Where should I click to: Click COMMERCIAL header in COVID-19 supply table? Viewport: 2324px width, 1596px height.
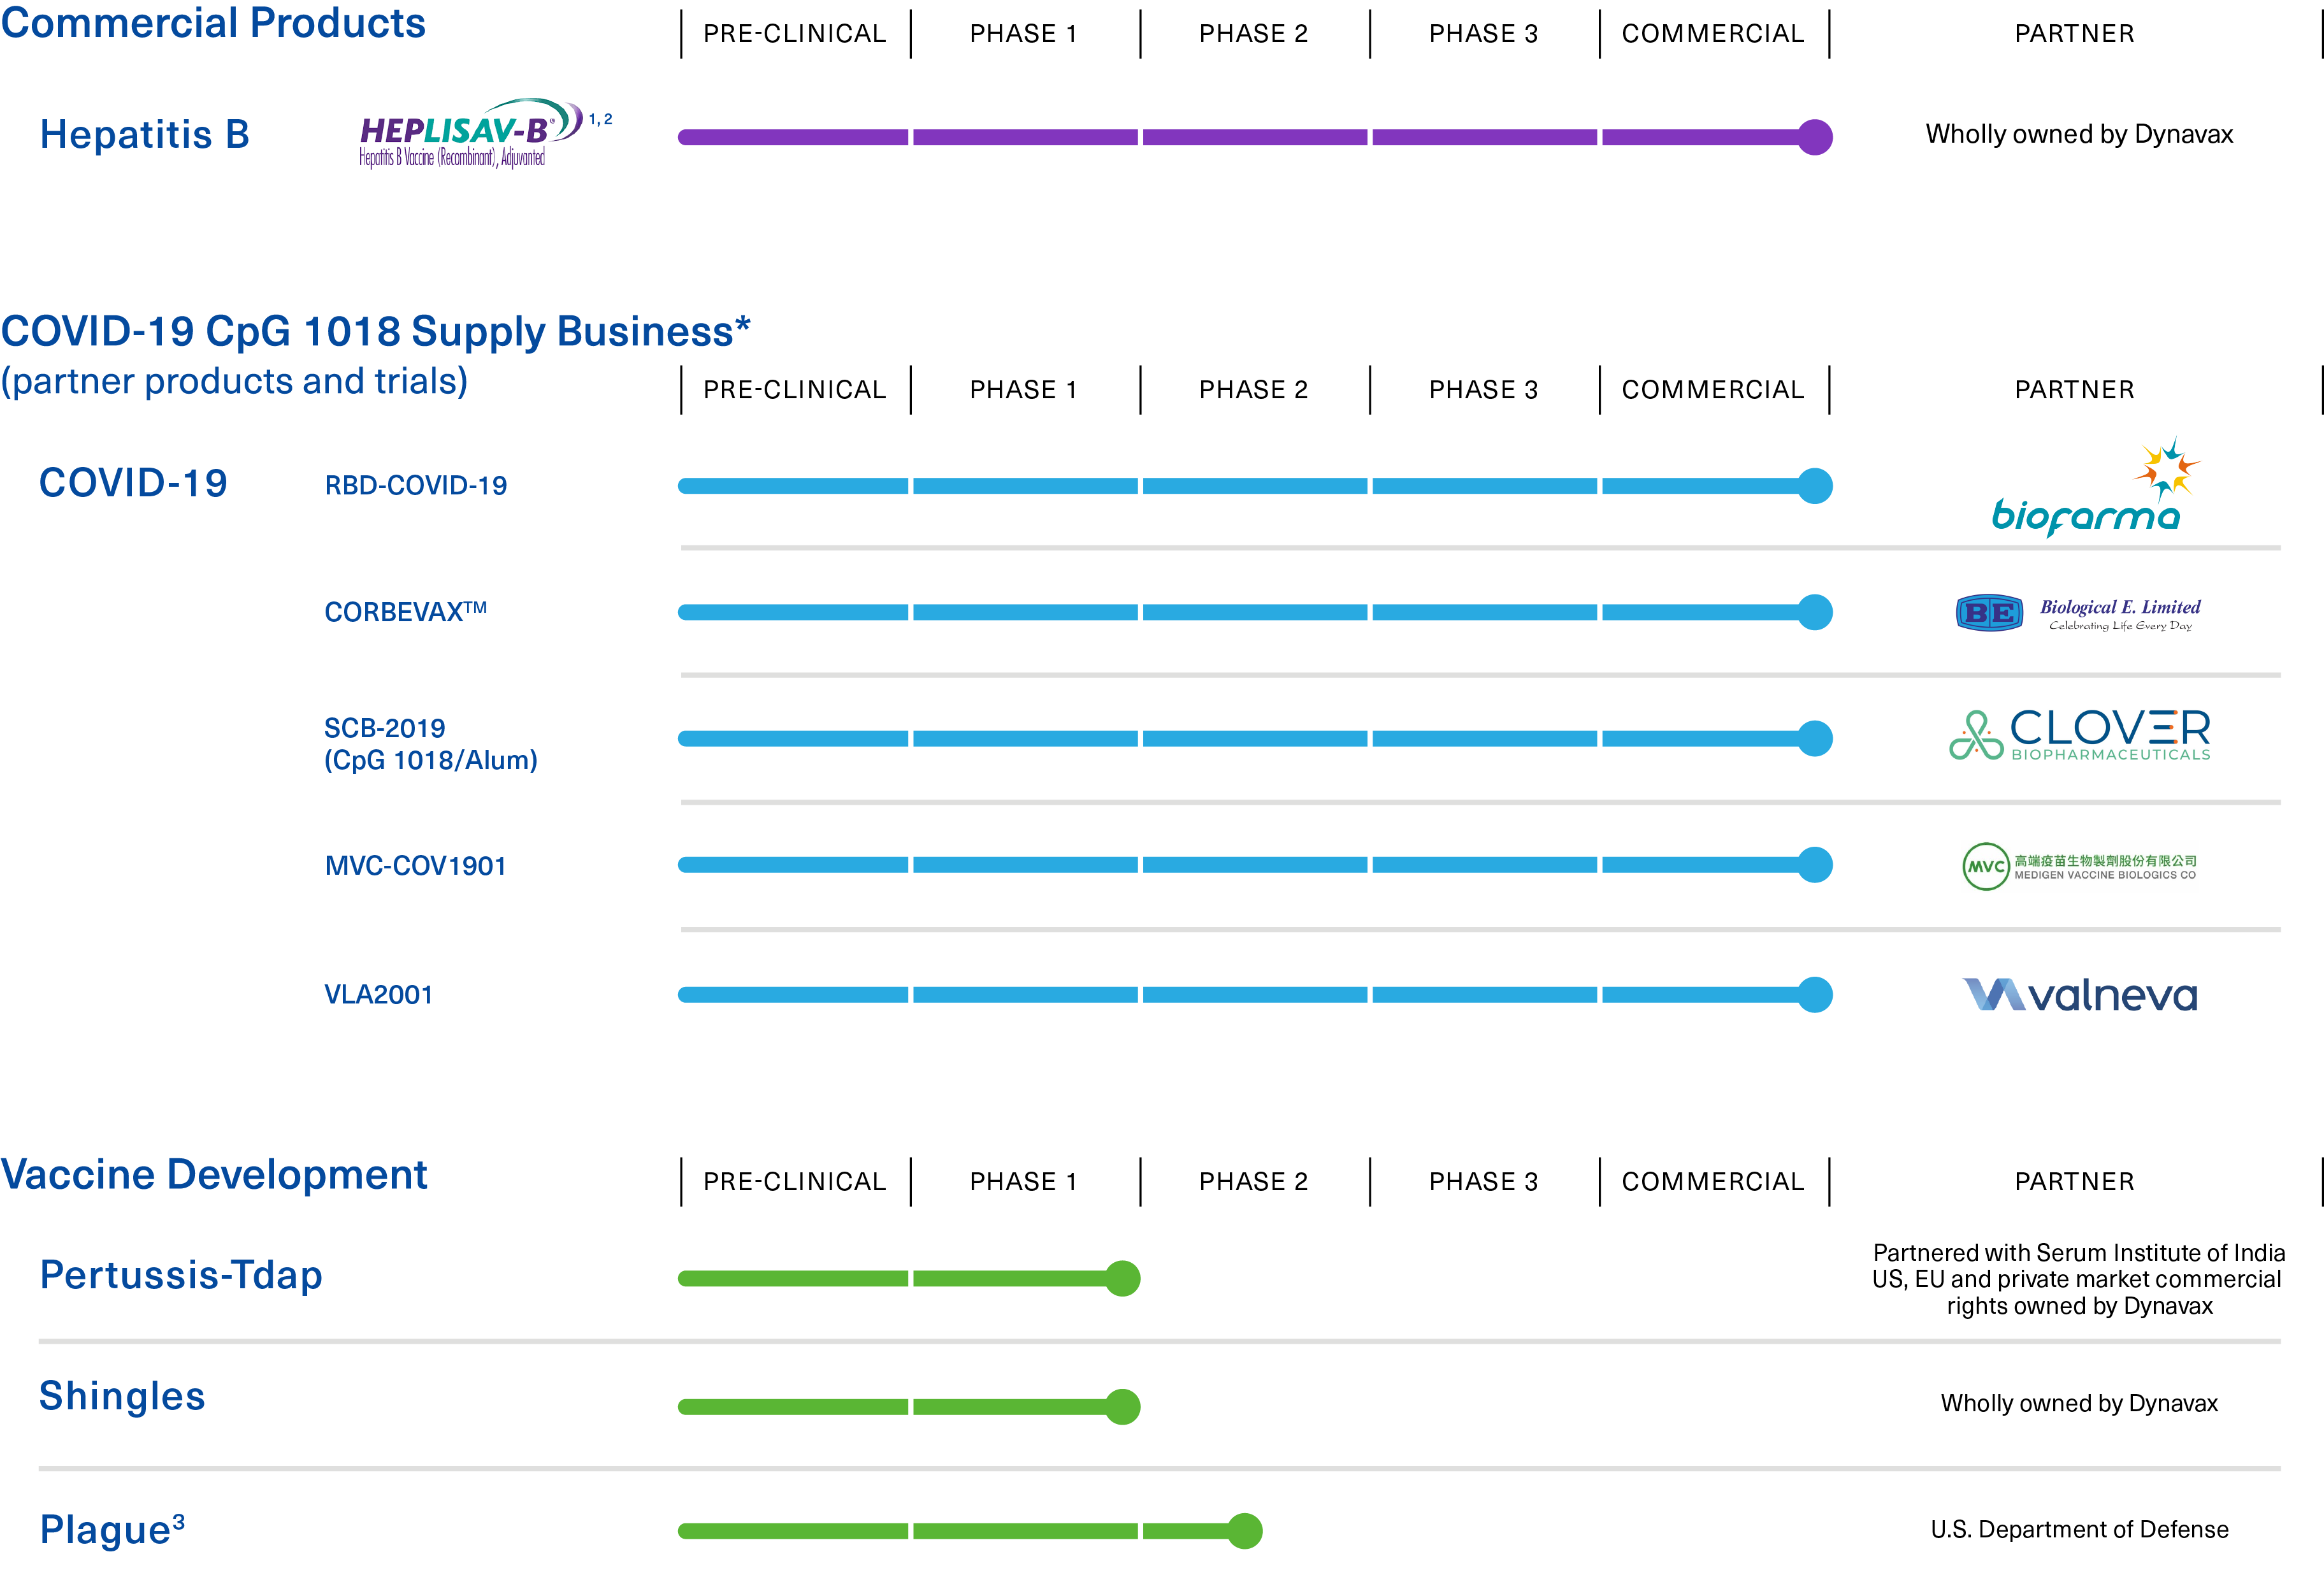[1713, 390]
